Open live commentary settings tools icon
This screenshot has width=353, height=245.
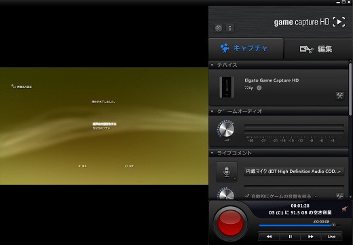click(339, 197)
